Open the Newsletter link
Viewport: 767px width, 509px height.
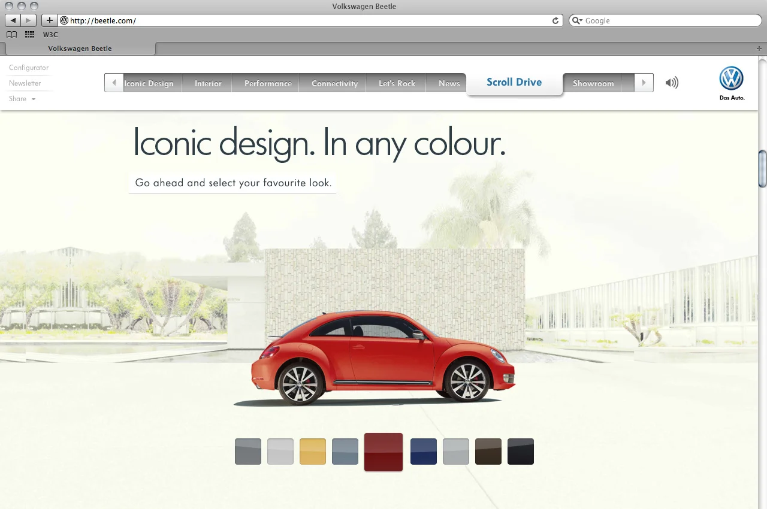click(25, 83)
